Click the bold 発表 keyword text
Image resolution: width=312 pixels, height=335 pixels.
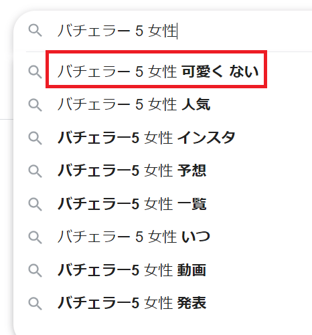pyautogui.click(x=191, y=304)
